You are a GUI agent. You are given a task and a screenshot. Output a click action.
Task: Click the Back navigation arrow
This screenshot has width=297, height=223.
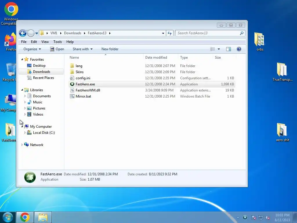tap(23, 33)
